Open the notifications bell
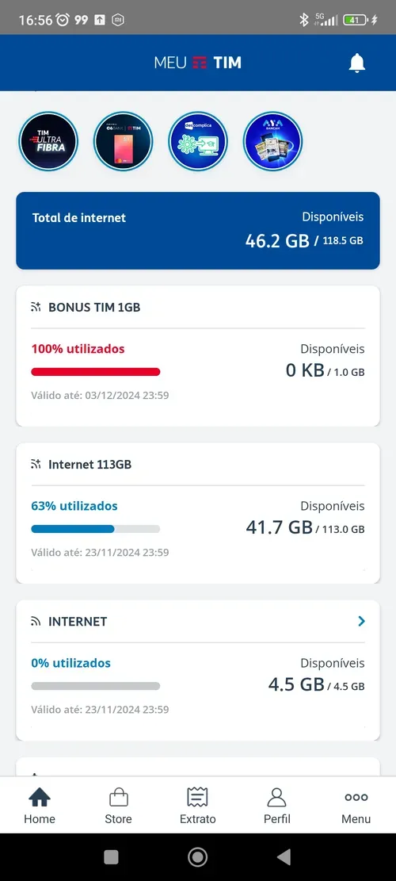 click(356, 63)
